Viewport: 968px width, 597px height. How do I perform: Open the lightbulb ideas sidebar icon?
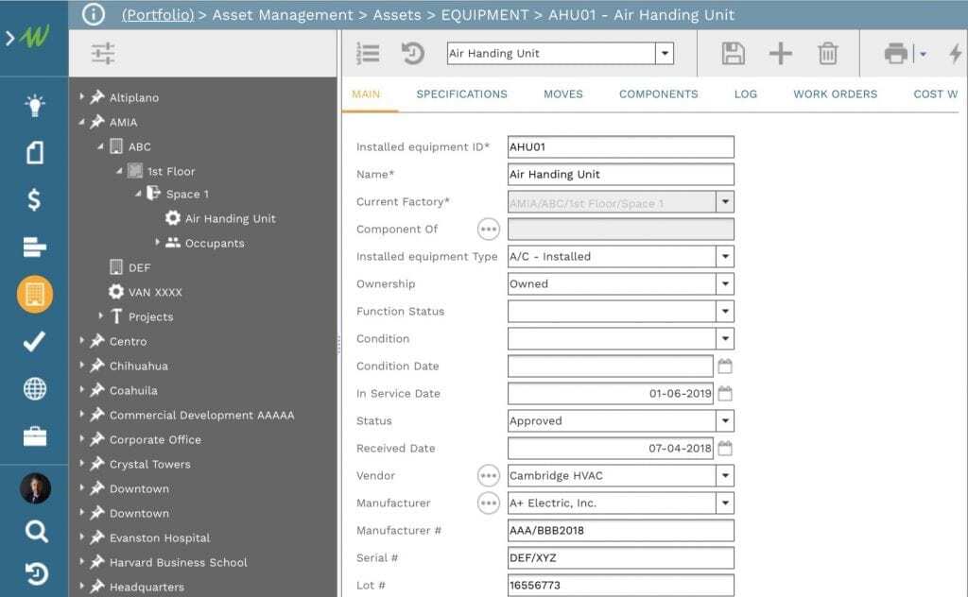tap(35, 105)
